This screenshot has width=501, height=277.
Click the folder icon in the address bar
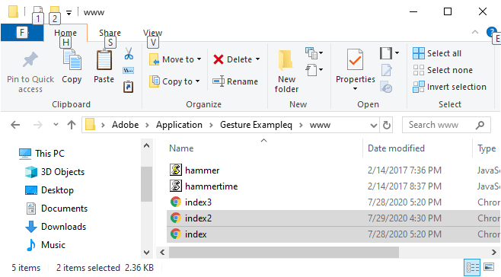click(90, 125)
